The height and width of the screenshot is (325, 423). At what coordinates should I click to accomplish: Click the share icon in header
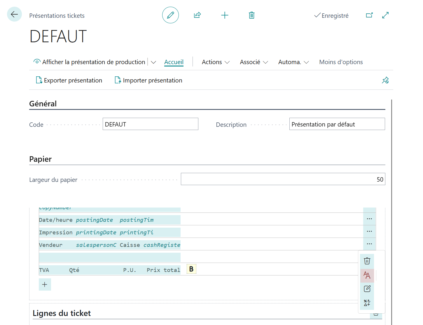197,15
